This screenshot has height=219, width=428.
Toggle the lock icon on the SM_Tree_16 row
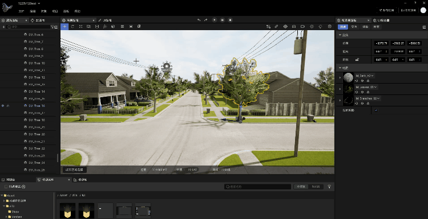pyautogui.click(x=8, y=106)
